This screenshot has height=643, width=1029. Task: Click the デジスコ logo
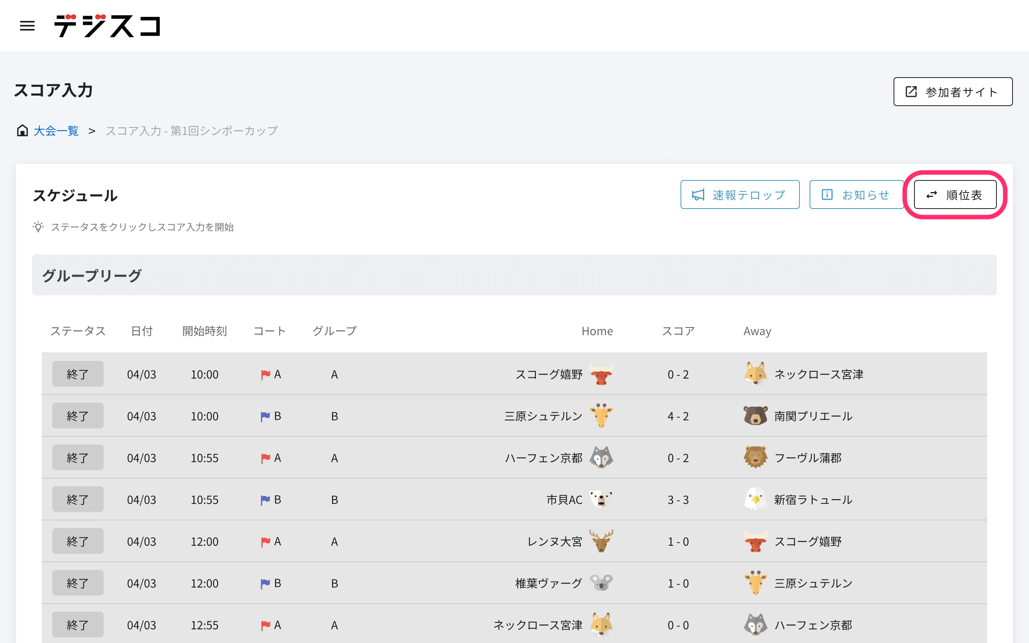coord(107,25)
